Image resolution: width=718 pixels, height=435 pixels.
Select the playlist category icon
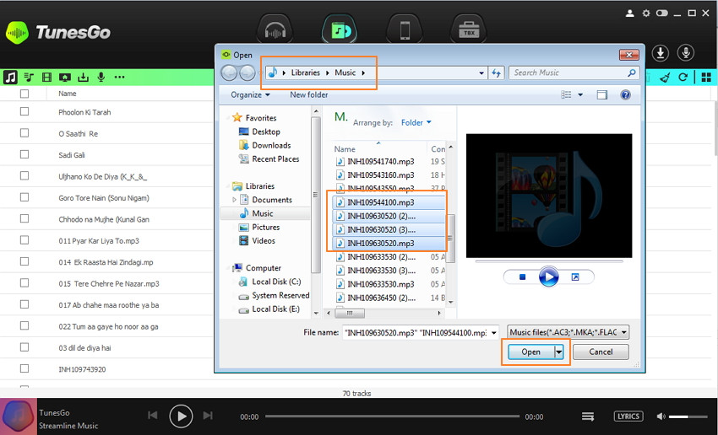point(29,78)
